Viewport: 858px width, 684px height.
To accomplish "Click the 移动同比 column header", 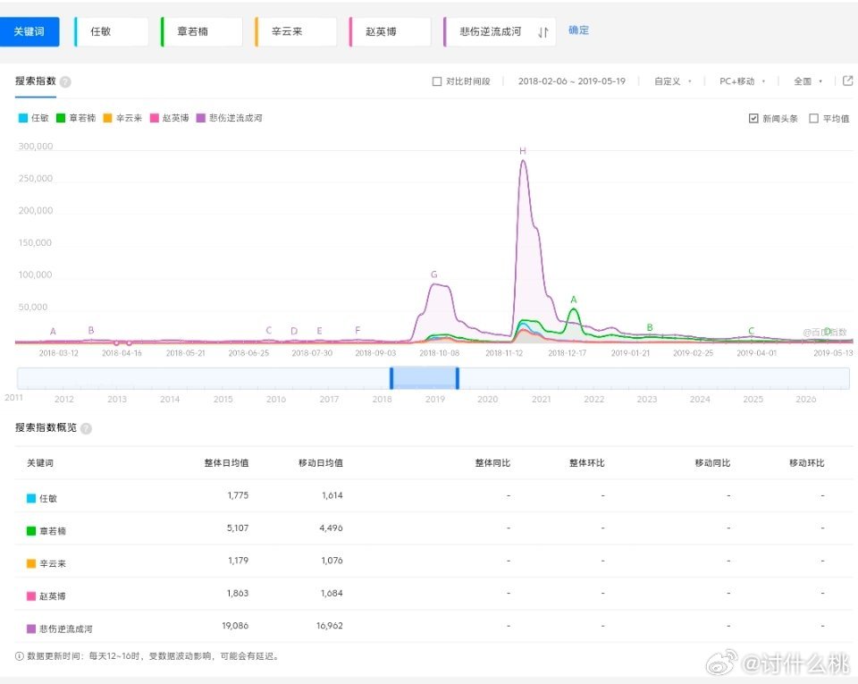I will point(712,463).
